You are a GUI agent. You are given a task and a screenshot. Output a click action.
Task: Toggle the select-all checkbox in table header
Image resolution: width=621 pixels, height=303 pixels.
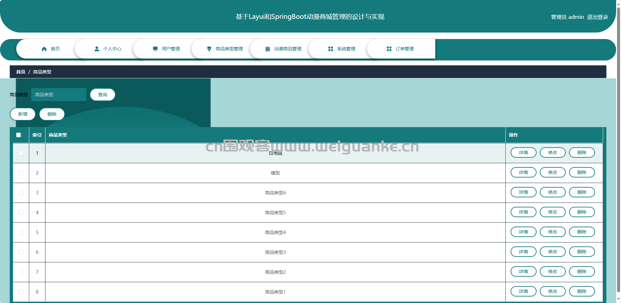pyautogui.click(x=19, y=135)
